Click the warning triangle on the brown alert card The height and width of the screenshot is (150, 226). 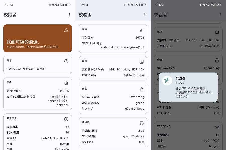(x=66, y=30)
